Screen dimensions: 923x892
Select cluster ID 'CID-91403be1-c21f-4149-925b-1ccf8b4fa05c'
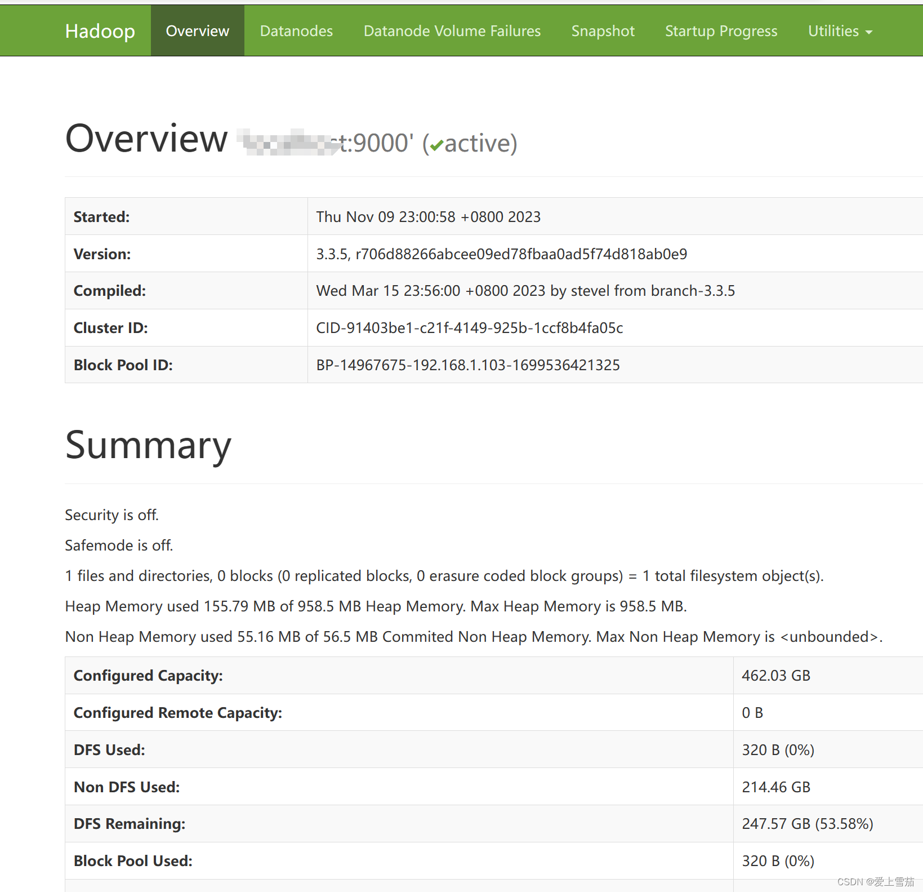click(x=470, y=328)
